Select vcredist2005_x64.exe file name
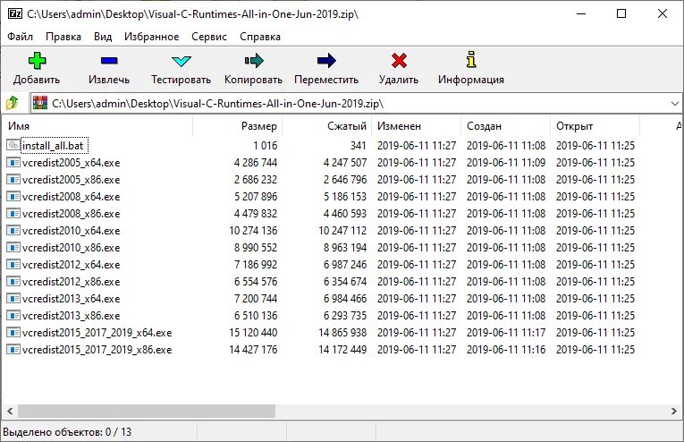684x442 pixels. coord(72,163)
